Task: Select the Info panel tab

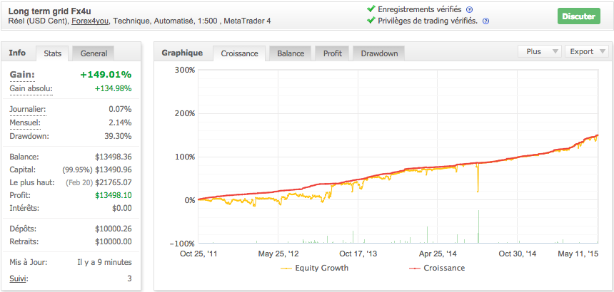Action: [18, 53]
